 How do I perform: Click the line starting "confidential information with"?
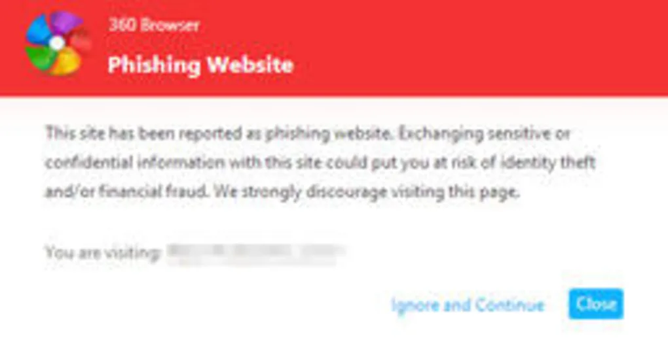pos(320,163)
